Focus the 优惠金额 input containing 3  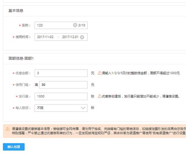click(x=61, y=73)
